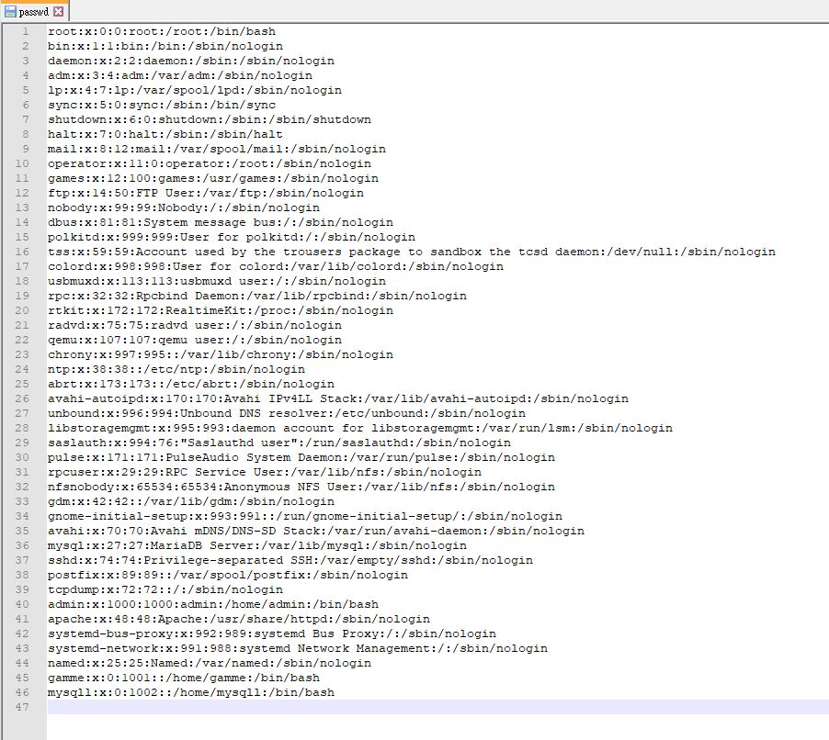Click the games:x:12:100 line
829x740 pixels.
tap(213, 178)
